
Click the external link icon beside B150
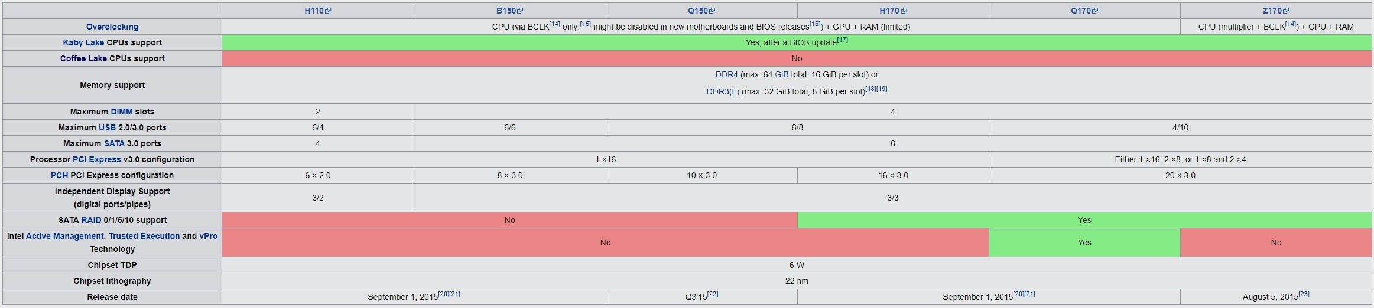coord(520,11)
